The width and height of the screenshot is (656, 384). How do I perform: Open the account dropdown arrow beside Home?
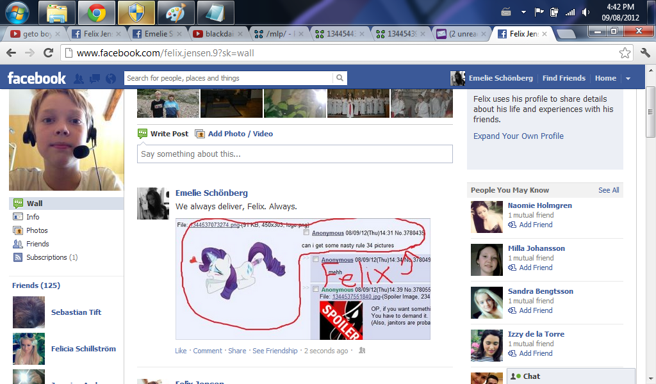tap(628, 78)
